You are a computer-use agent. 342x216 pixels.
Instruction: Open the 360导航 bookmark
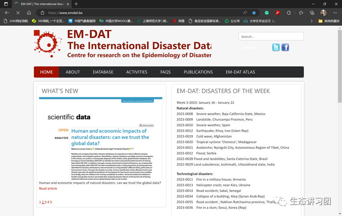point(48,21)
